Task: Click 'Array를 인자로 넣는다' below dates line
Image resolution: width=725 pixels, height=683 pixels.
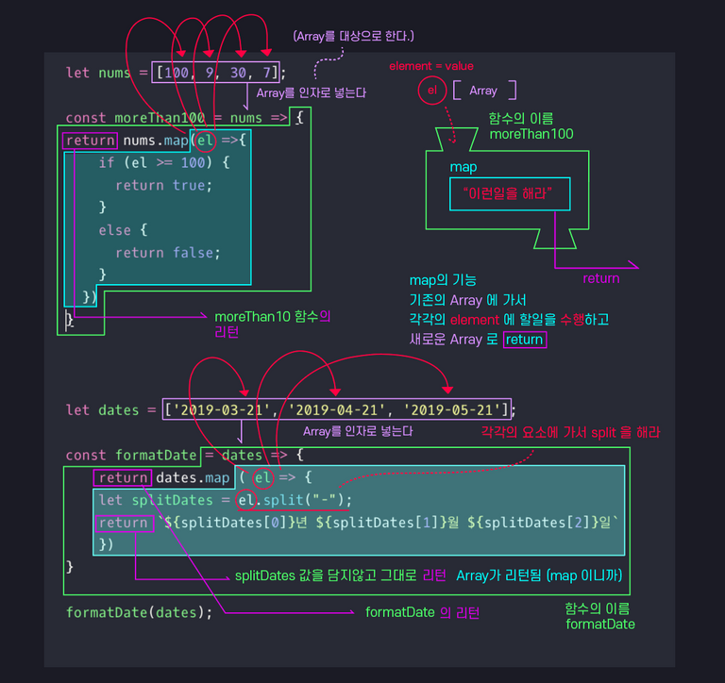Action: coord(358,431)
